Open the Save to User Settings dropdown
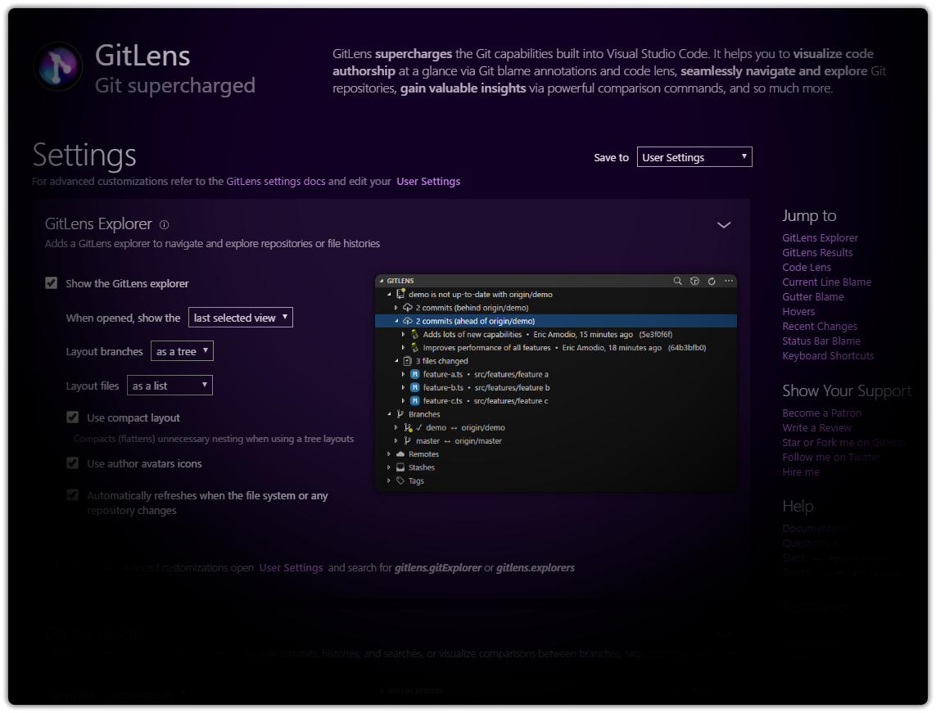 click(694, 156)
